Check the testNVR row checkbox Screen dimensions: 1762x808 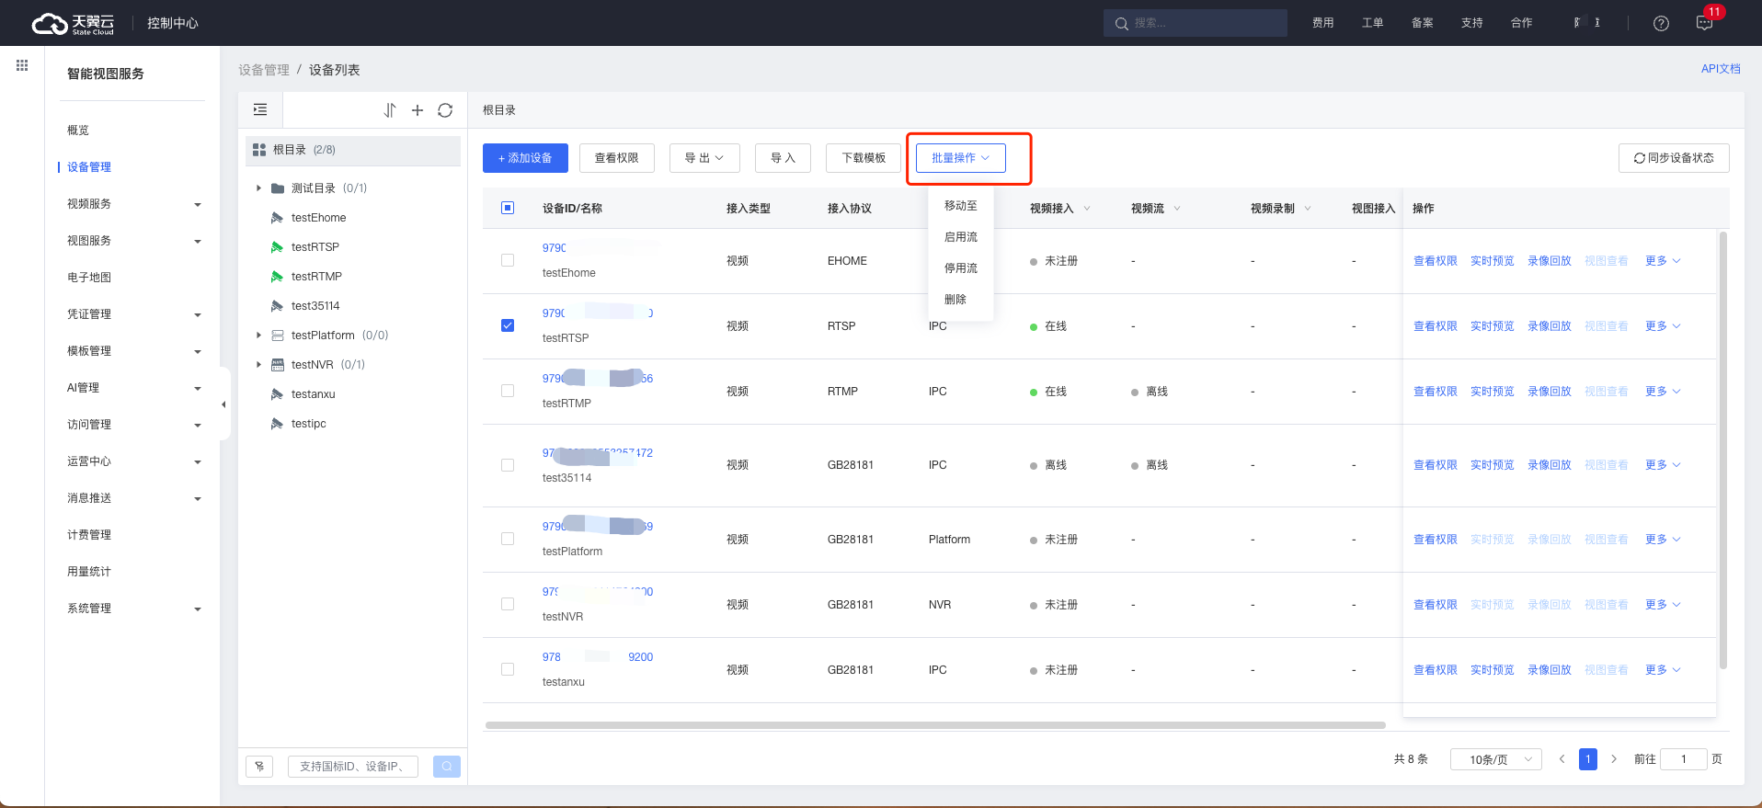click(x=508, y=604)
